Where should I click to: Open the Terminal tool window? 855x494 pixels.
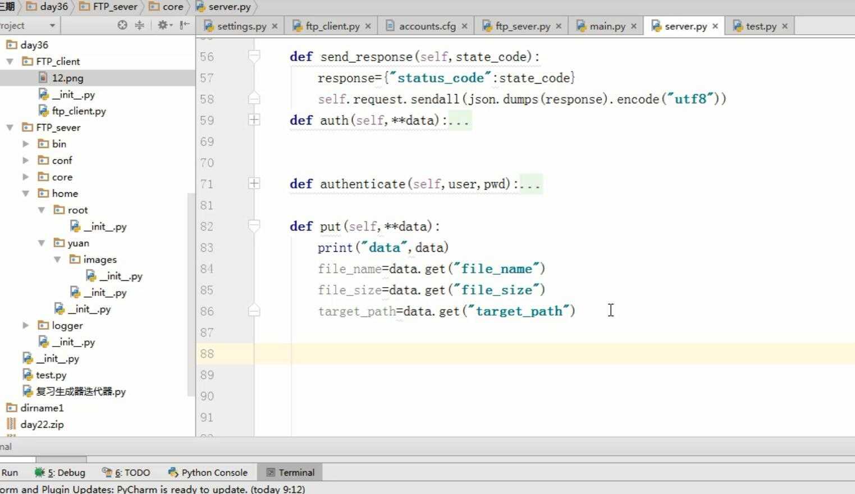pyautogui.click(x=290, y=473)
